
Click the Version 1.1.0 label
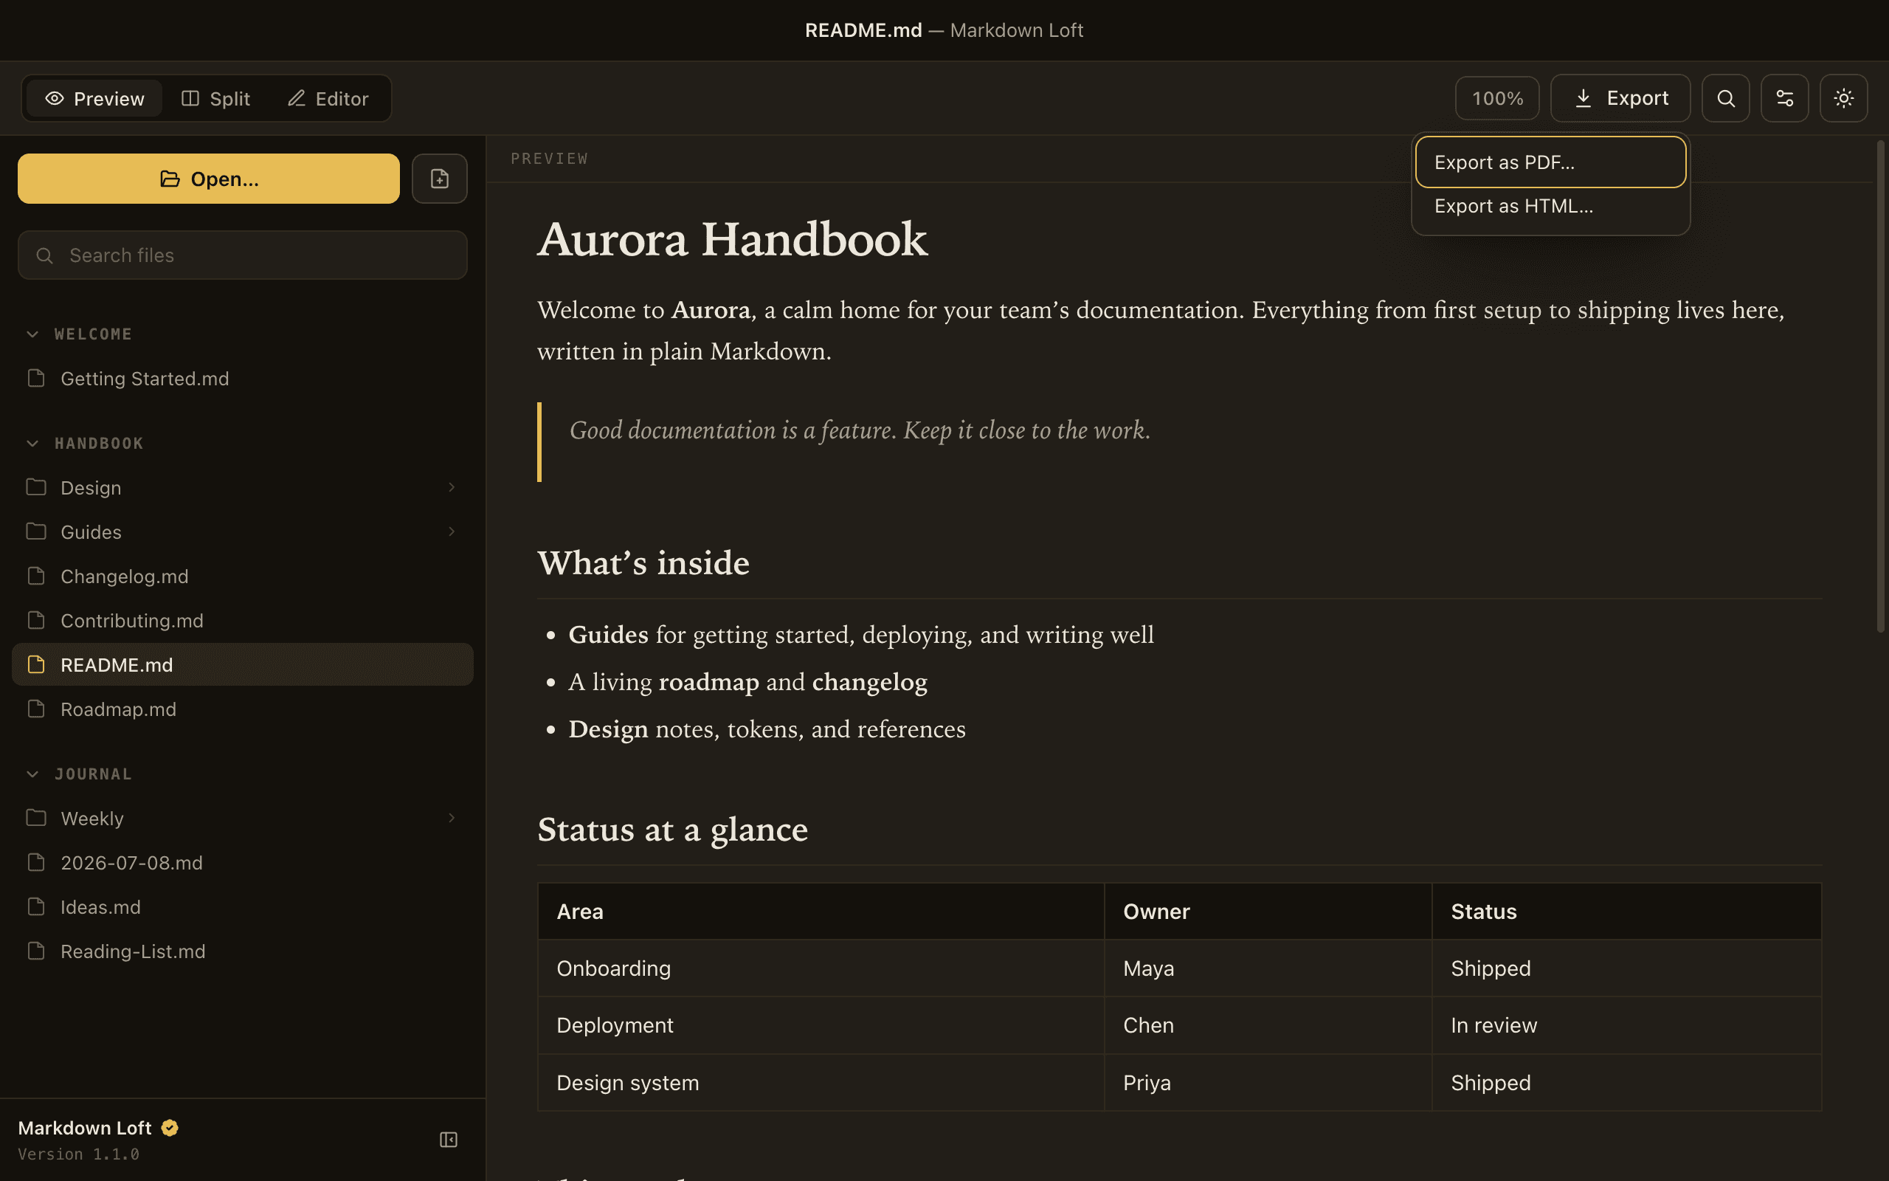pos(79,1154)
